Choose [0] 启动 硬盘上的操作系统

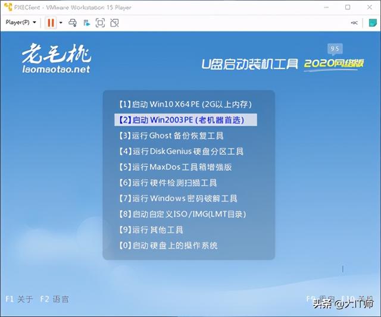tap(168, 246)
